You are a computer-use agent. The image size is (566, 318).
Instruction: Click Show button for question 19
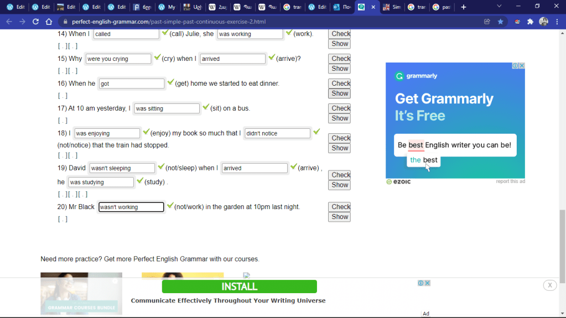tap(340, 185)
